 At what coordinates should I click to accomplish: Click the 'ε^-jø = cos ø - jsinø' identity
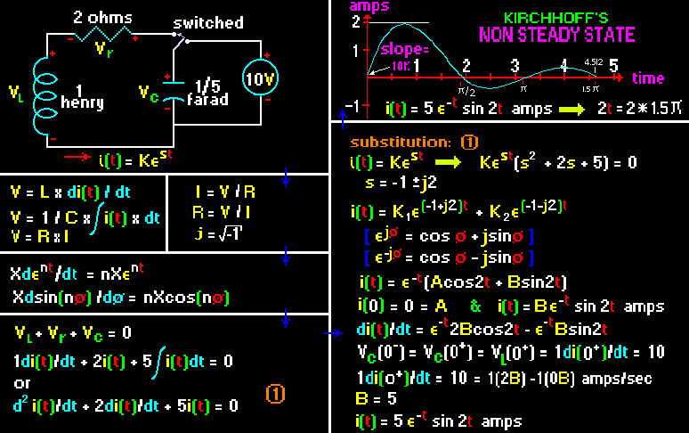click(449, 257)
